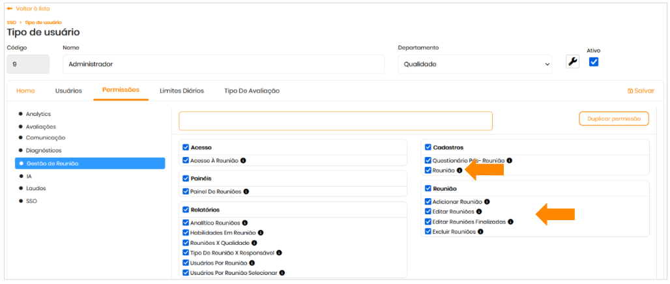Click Voltar à lista link

(28, 8)
